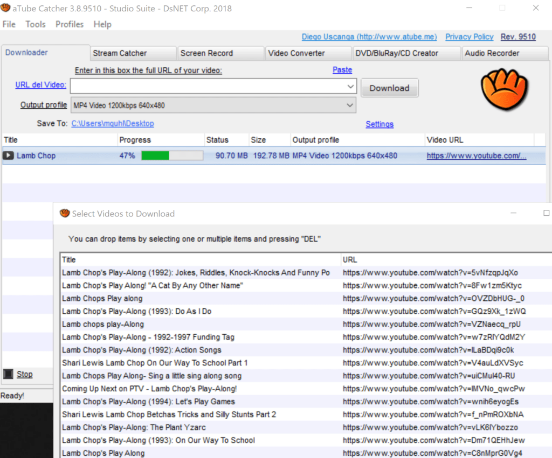552x458 pixels.
Task: Open the Output profile MP4 Video dropdown
Action: pos(349,105)
